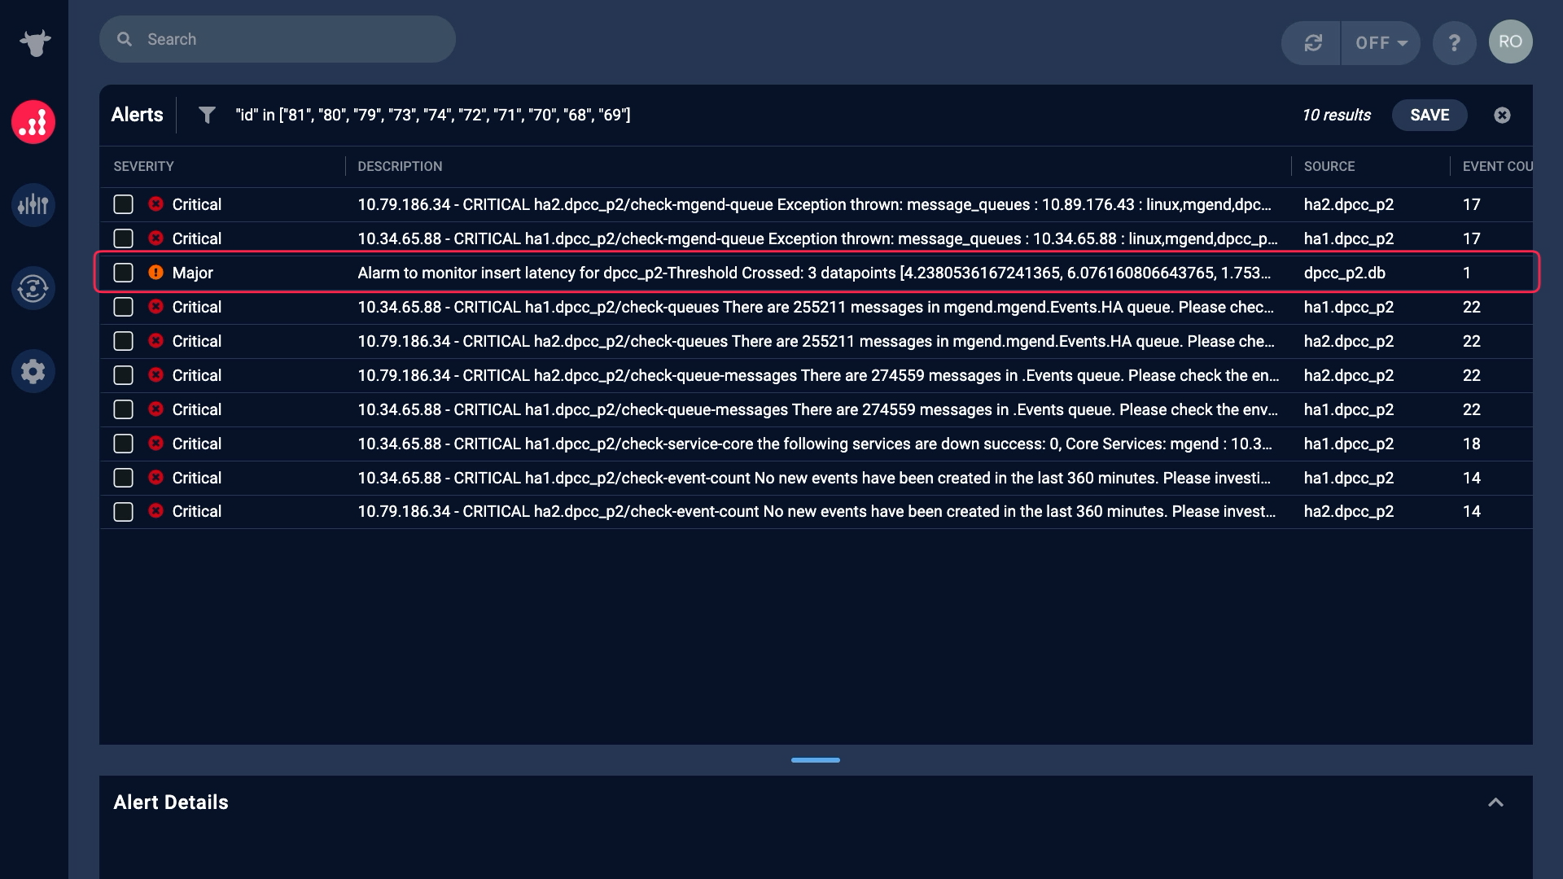Click Critical icon for ha1 check-queues row
This screenshot has width=1563, height=879.
pos(156,307)
